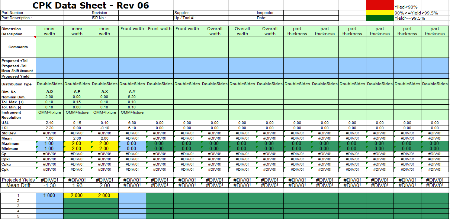The height and width of the screenshot is (219, 450).
Task: Select the Up / Tool # entry cell
Action: pyautogui.click(x=228, y=18)
